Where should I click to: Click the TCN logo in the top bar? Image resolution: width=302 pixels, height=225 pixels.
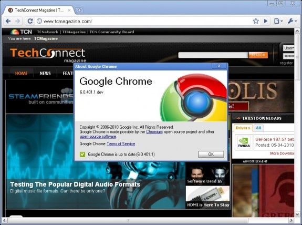coord(22,32)
